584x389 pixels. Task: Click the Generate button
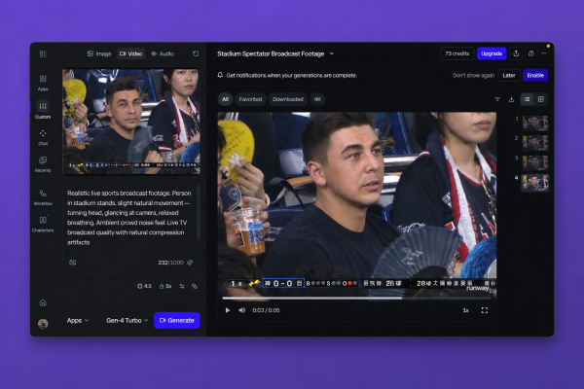[x=177, y=321]
